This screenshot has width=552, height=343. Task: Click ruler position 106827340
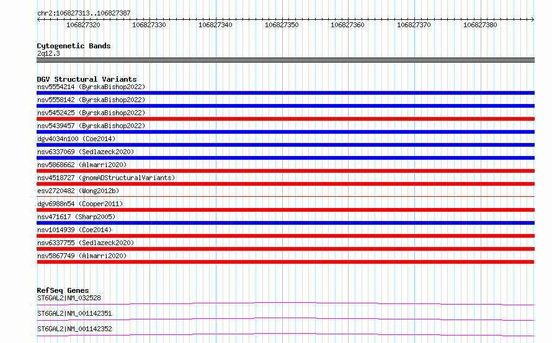tap(215, 25)
